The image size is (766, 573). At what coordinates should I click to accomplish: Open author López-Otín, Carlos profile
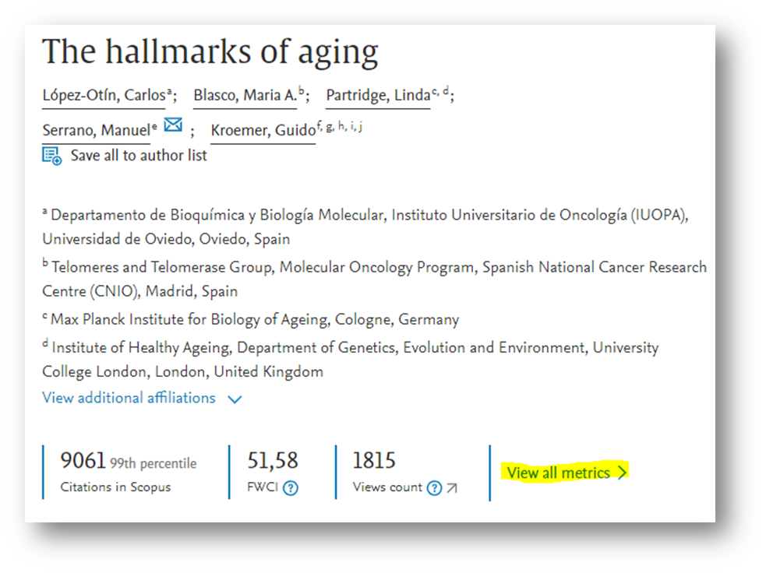(103, 96)
